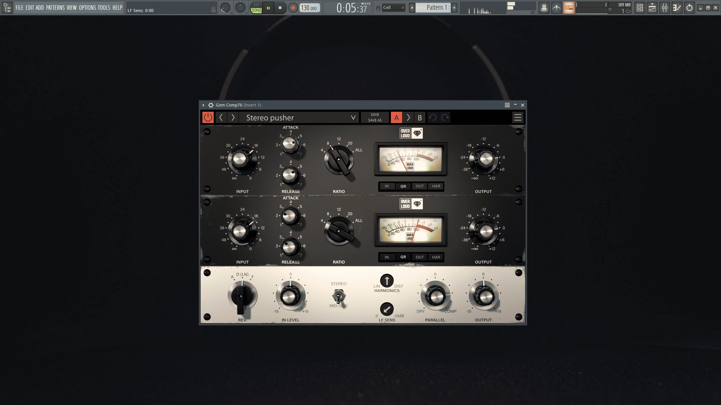721x405 pixels.
Task: Select HAR meter mode on bottom compressor
Action: point(436,257)
